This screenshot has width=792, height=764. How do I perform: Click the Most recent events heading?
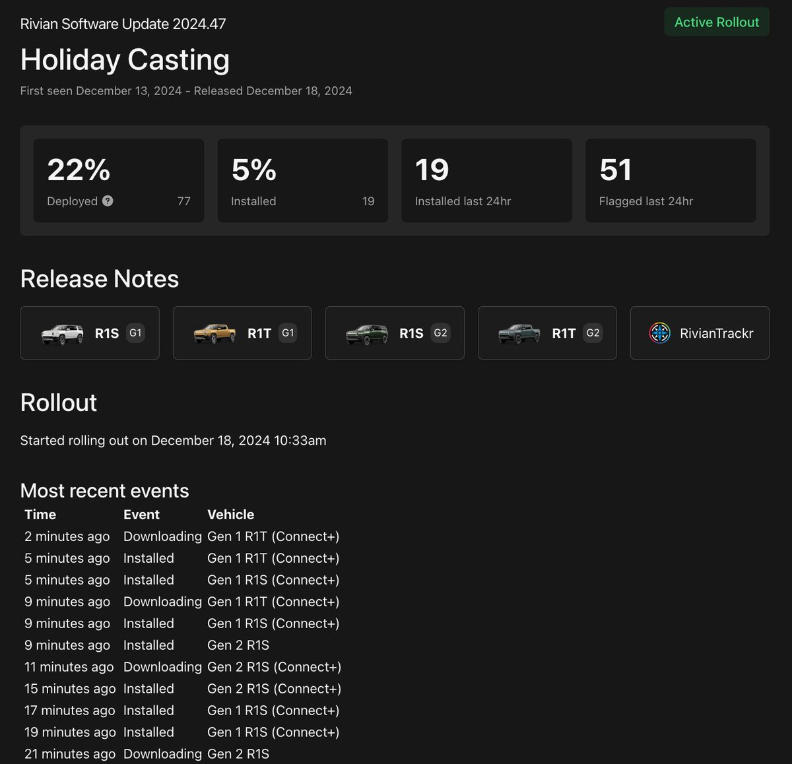pyautogui.click(x=105, y=491)
